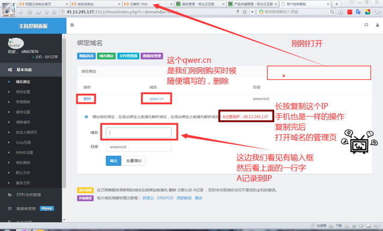Click the headset support icon in header
The height and width of the screenshot is (231, 383).
(x=366, y=25)
